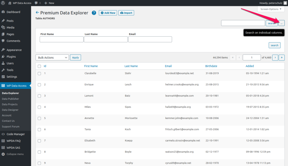Image resolution: width=288 pixels, height=166 pixels.
Task: Click inside the page number input field
Action: coord(251,57)
